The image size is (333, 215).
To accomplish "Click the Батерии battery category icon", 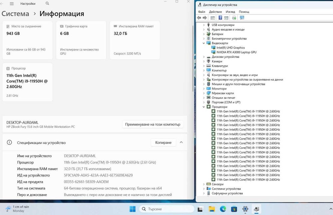I will click(208, 34).
